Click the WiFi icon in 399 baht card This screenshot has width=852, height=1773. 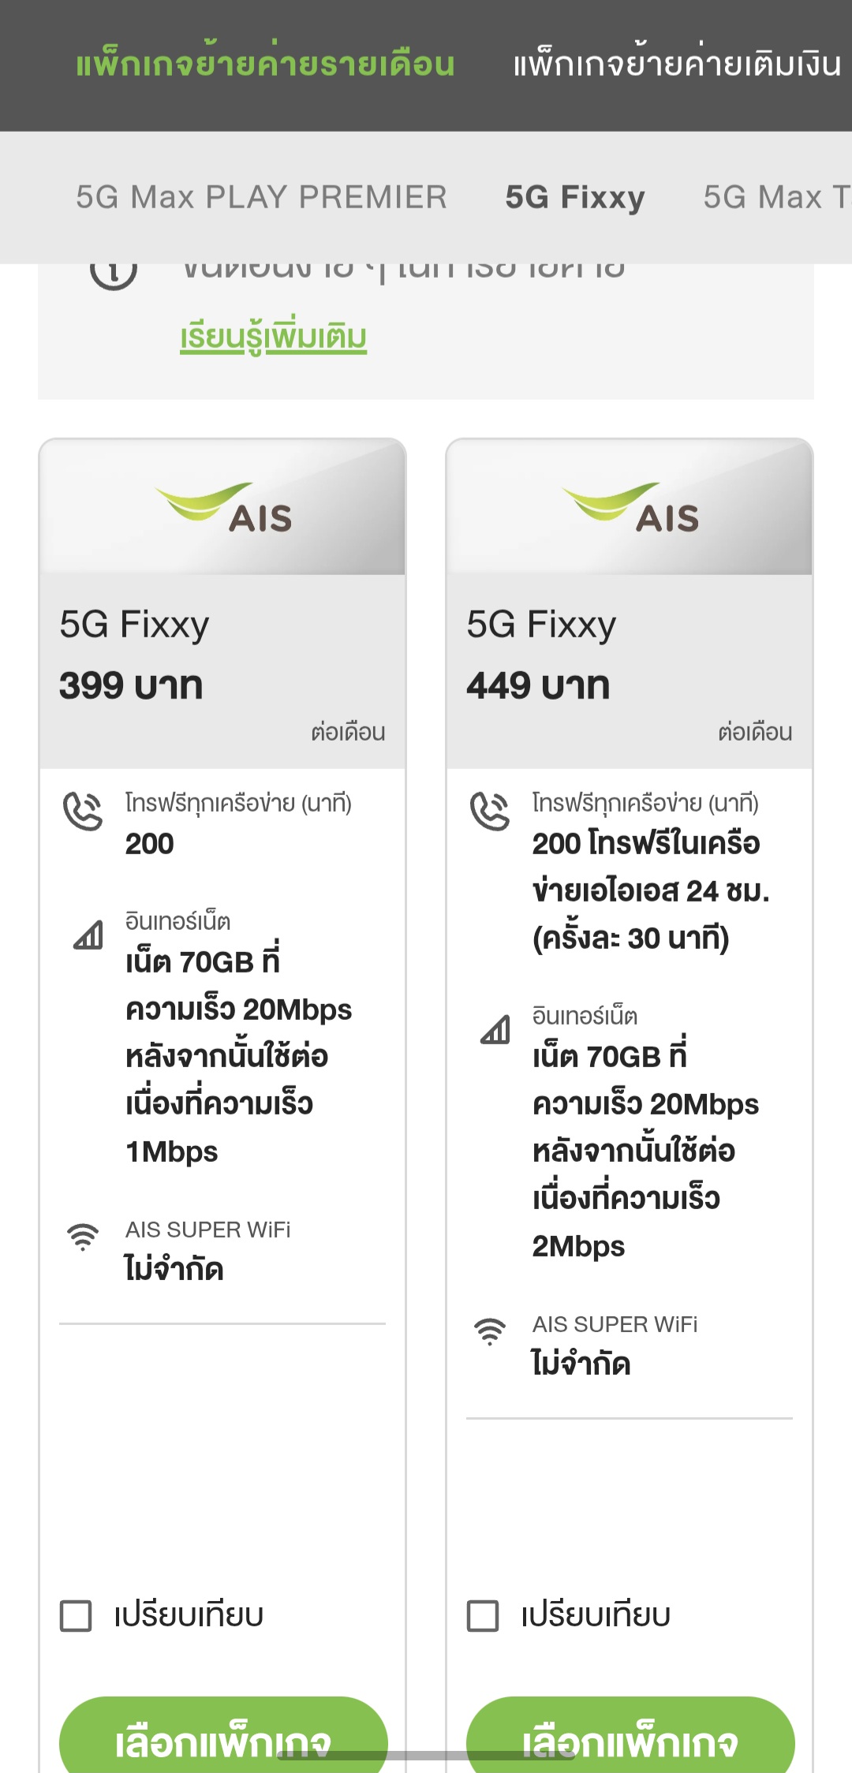coord(83,1236)
